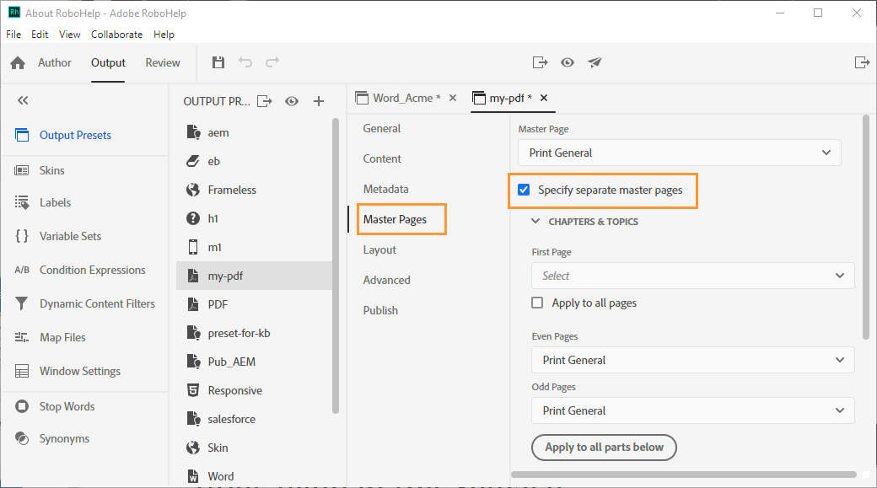
Task: Click the Save All icon
Action: 218,62
